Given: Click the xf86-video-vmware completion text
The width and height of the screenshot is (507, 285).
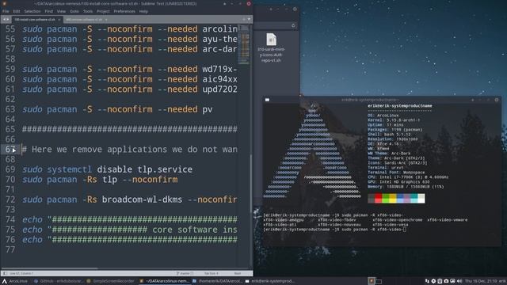Looking at the screenshot, I should click(448, 220).
